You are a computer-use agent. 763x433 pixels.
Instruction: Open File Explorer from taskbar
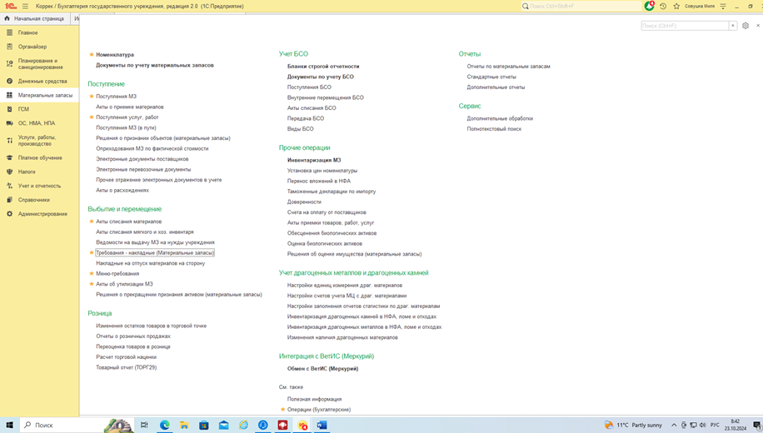tap(184, 426)
